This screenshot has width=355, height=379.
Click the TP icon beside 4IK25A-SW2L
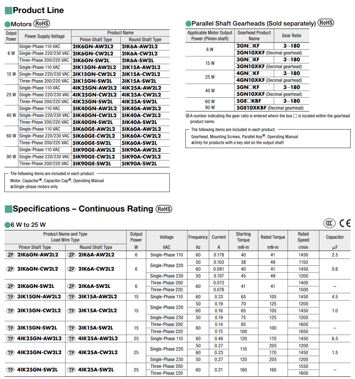tap(71, 370)
